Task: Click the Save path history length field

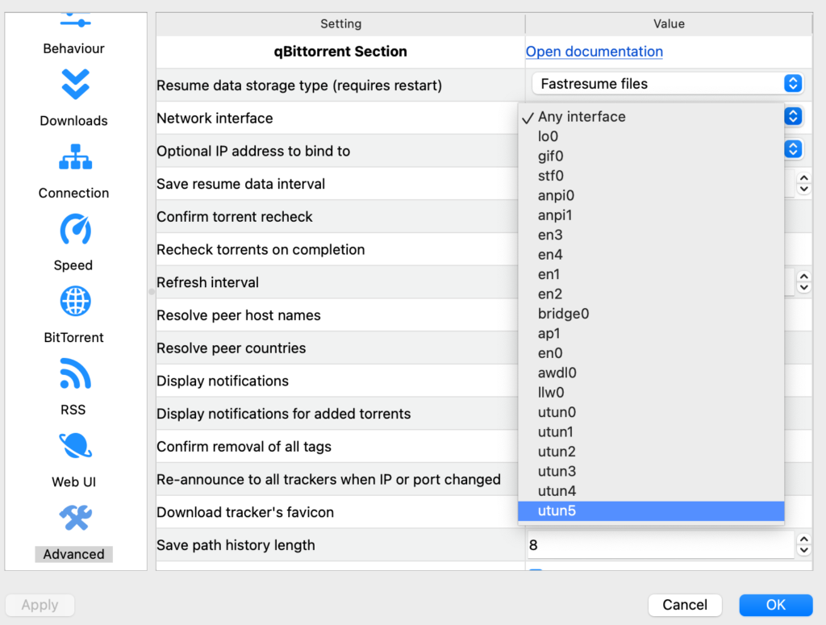Action: click(661, 545)
